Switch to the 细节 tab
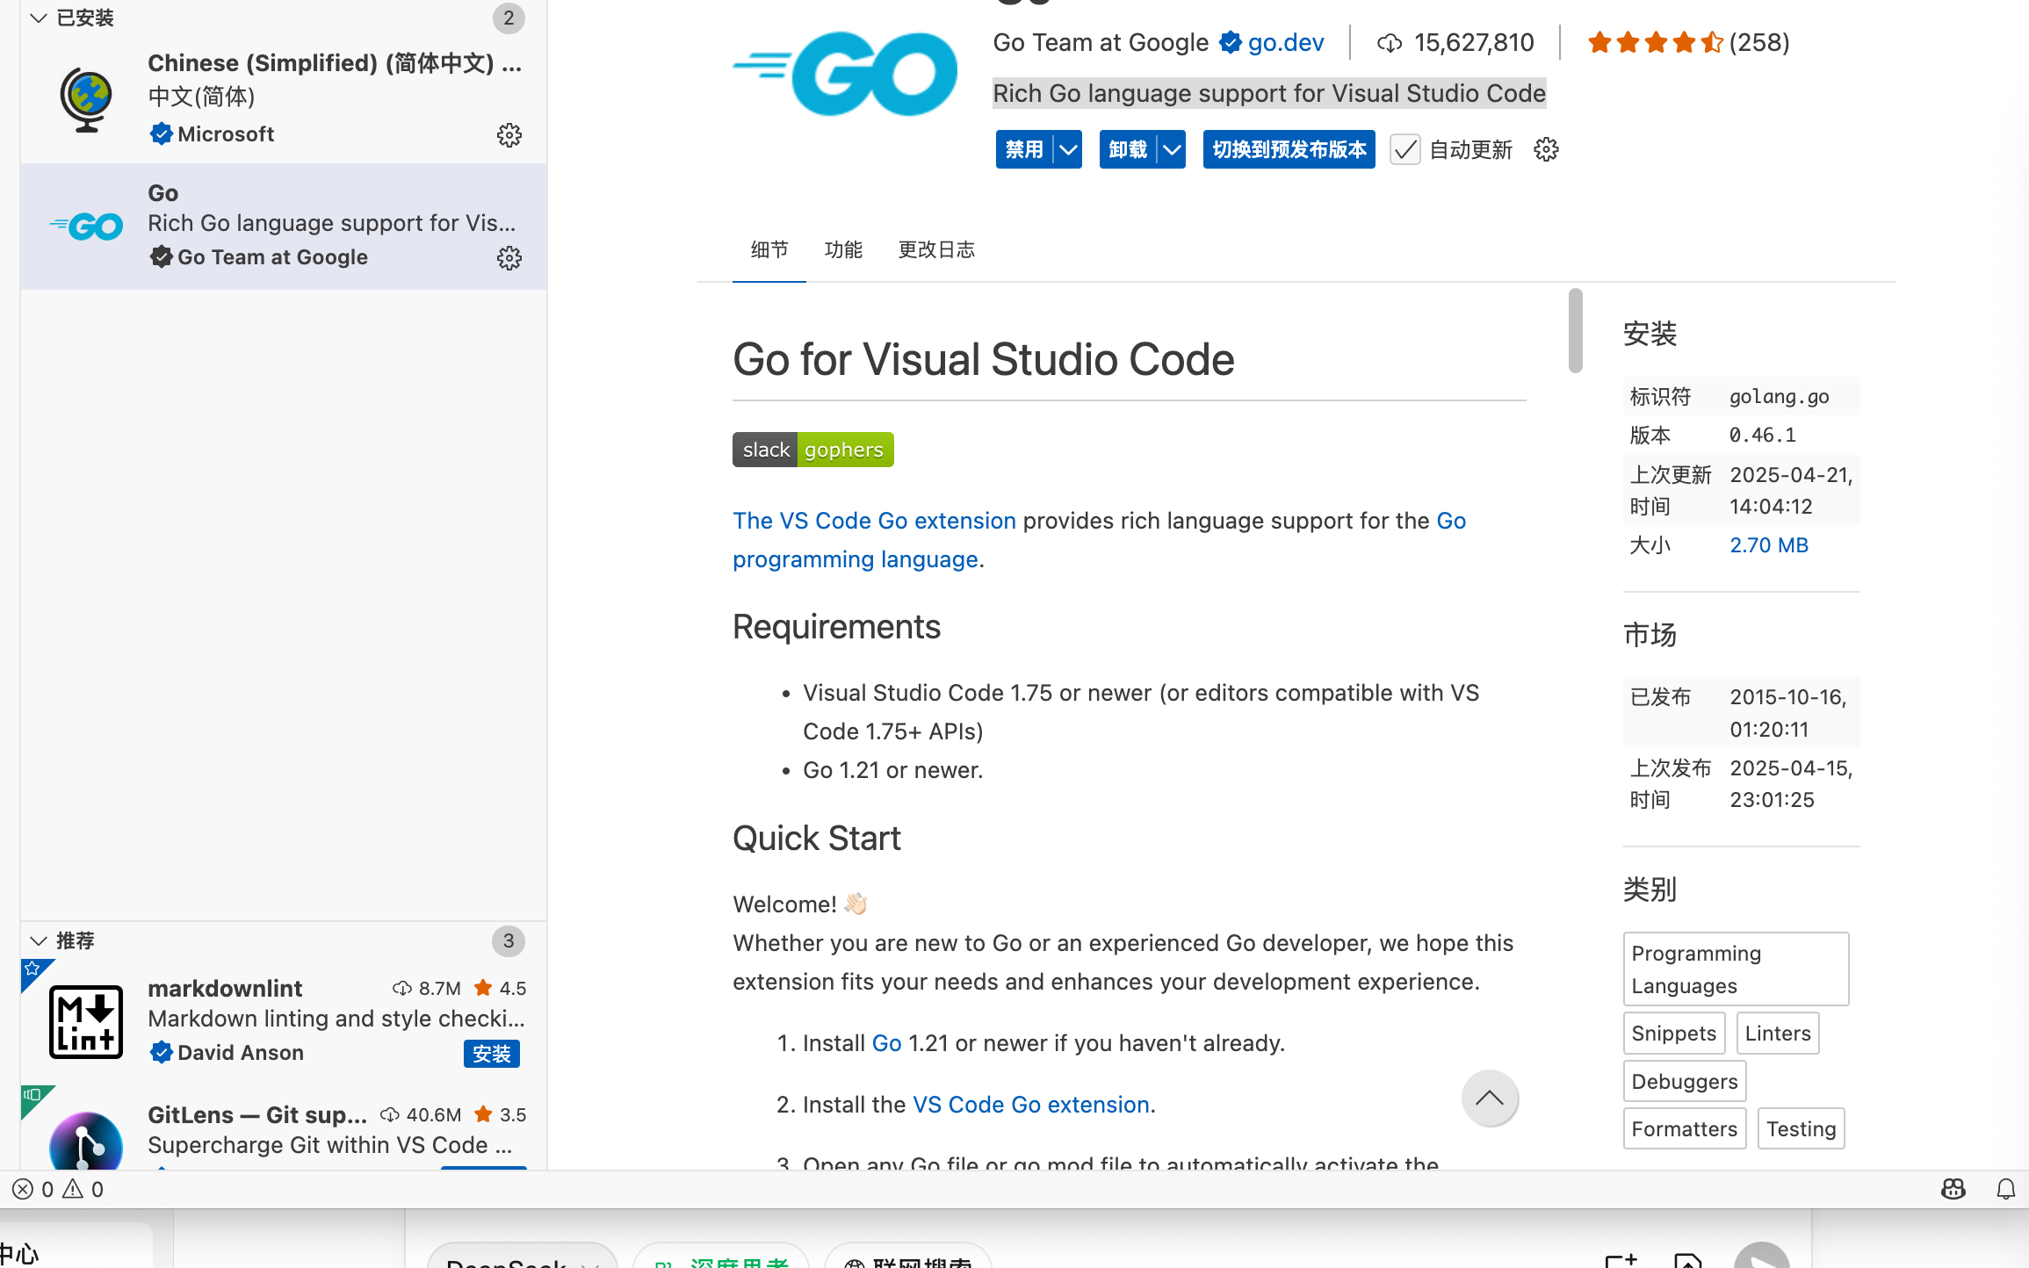Image resolution: width=2029 pixels, height=1268 pixels. click(769, 250)
